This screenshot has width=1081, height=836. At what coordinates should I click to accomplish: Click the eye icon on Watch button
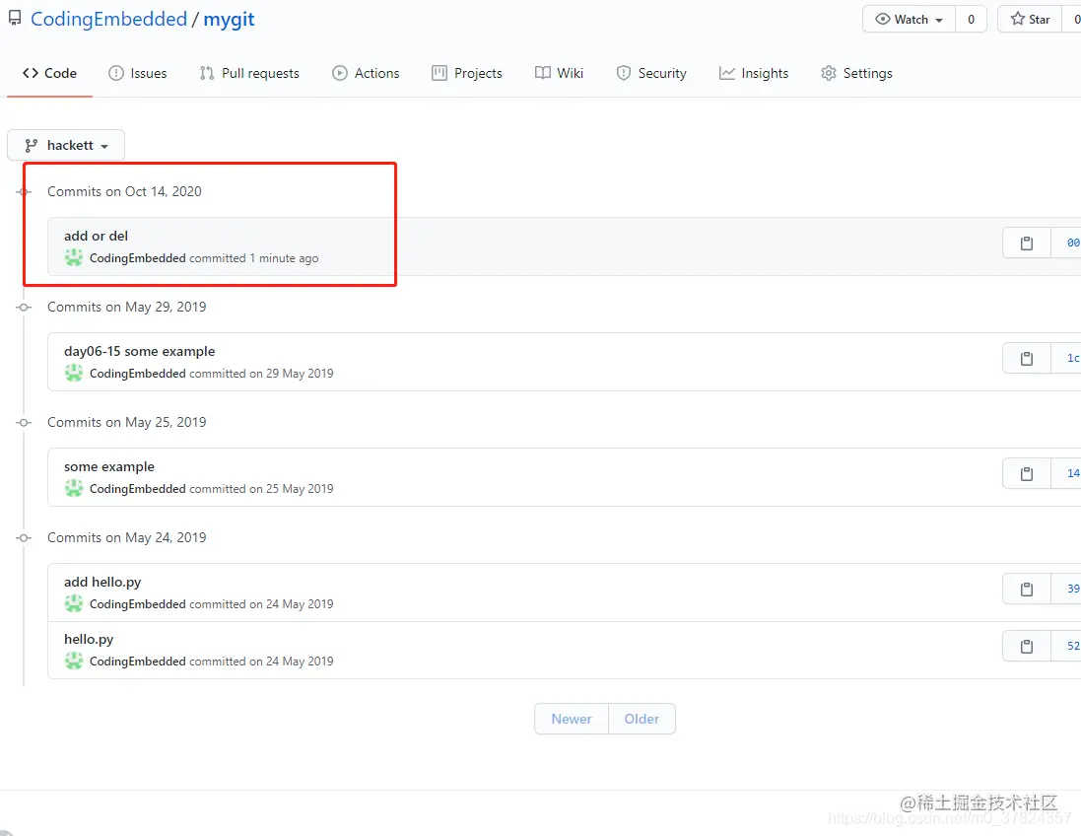(x=883, y=20)
